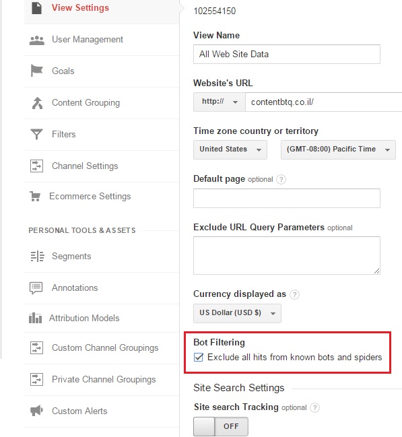Toggle Site search Tracking switch on

point(220,426)
